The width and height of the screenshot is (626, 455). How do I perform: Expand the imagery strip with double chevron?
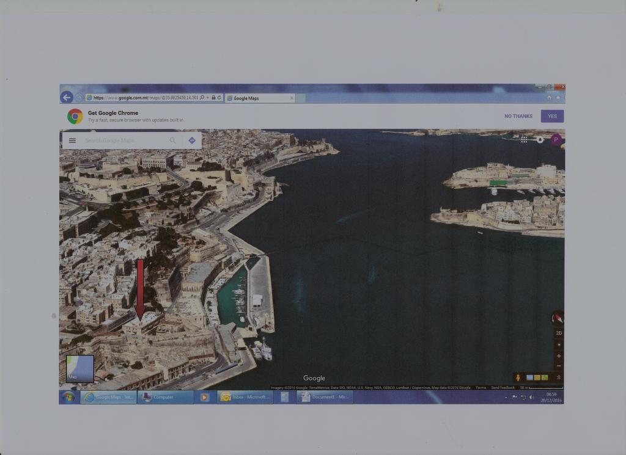click(559, 377)
